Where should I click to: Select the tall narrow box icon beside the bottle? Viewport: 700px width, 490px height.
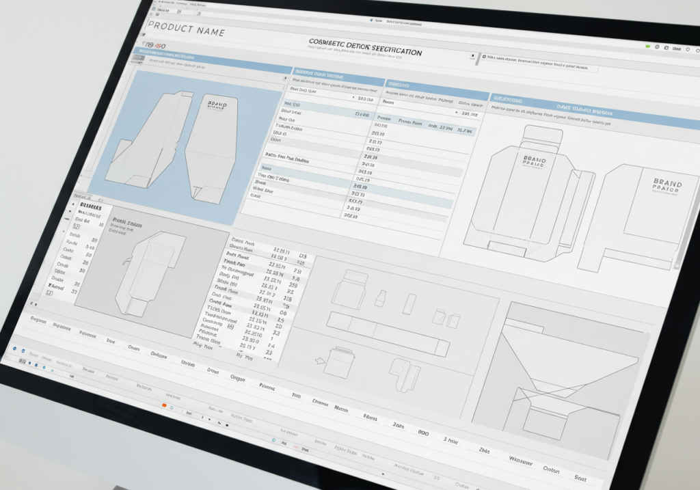point(409,303)
